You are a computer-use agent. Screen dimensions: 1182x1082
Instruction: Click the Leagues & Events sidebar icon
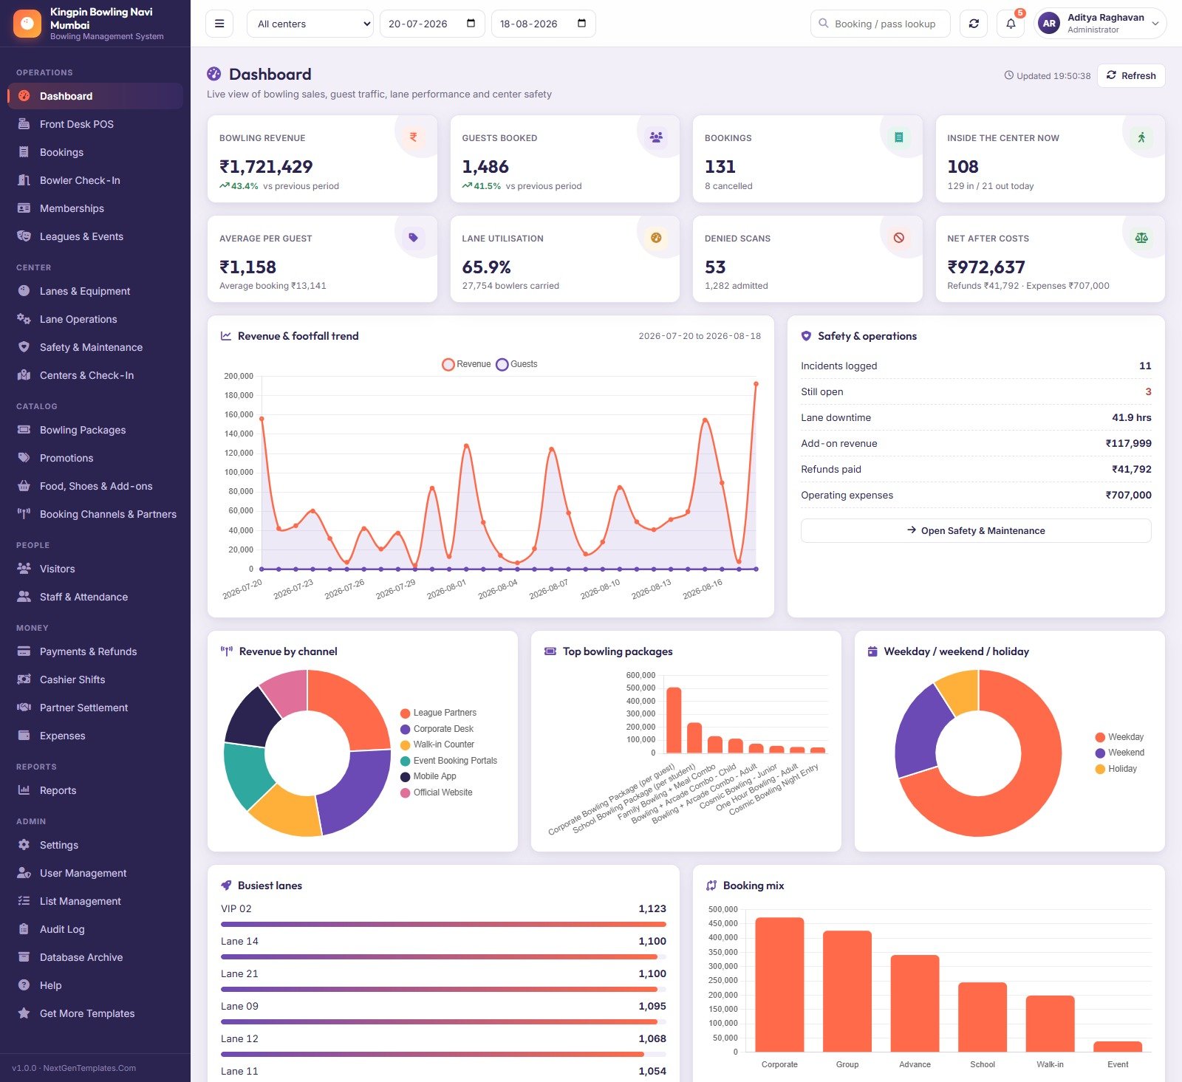(24, 236)
